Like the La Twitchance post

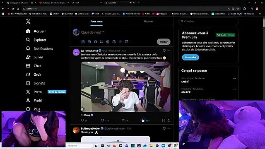[x=123, y=120]
